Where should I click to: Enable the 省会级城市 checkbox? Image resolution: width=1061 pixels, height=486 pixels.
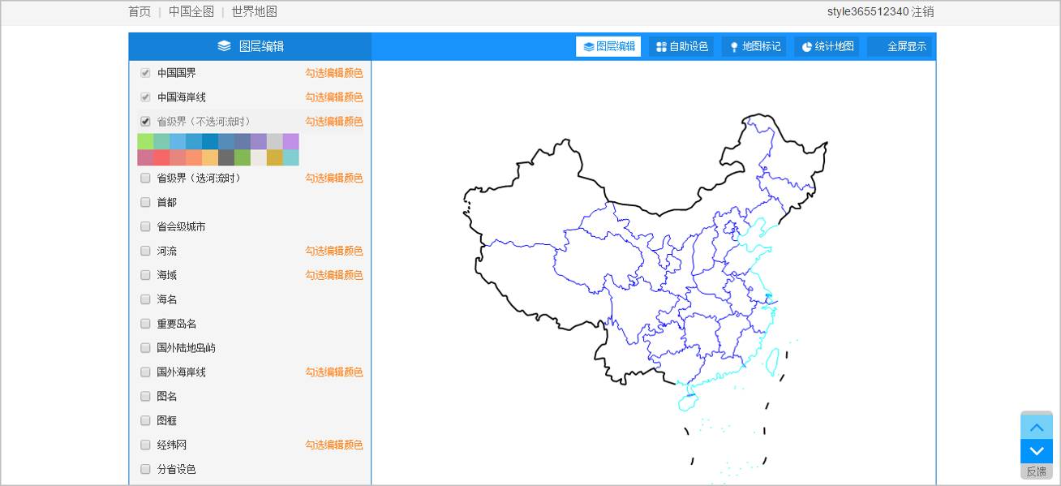click(145, 226)
